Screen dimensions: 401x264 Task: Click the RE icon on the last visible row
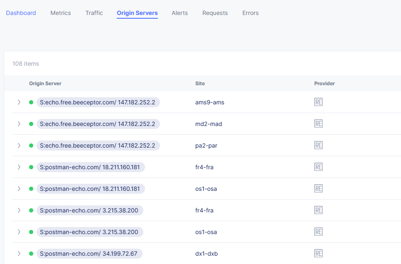tap(318, 253)
